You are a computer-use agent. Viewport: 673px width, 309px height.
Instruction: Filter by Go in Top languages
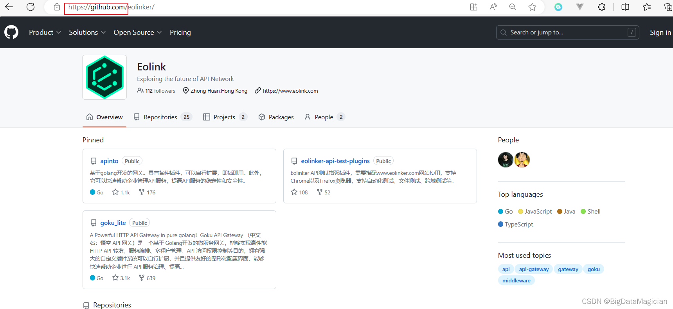point(506,212)
